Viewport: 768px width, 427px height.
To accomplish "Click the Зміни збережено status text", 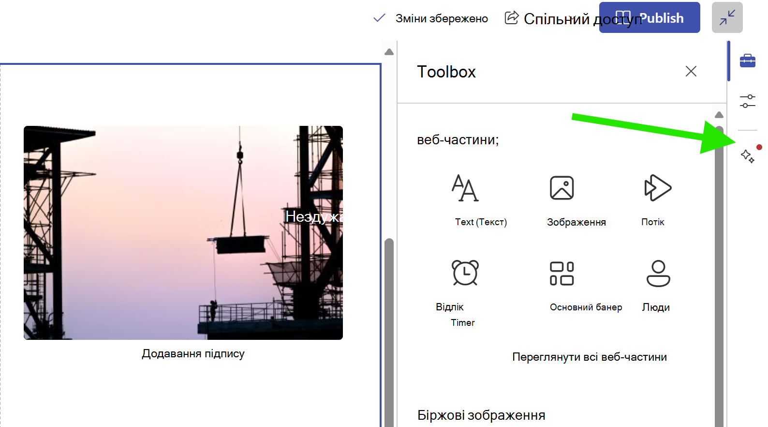I will click(x=442, y=18).
